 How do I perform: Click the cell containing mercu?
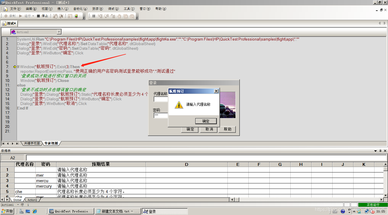[46, 181]
